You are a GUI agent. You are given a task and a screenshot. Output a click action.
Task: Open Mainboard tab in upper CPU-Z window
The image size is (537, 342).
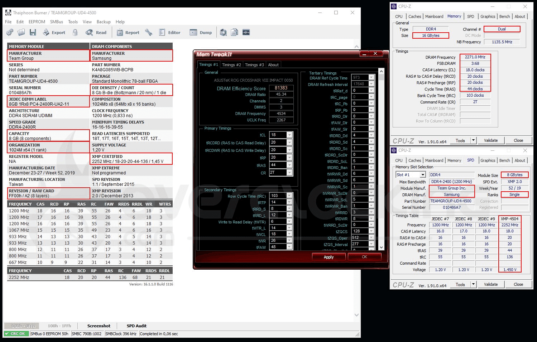(434, 16)
